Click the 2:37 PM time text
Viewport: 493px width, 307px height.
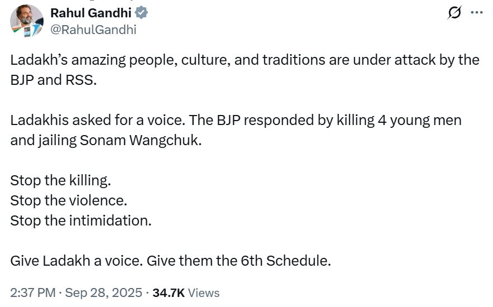pos(33,292)
